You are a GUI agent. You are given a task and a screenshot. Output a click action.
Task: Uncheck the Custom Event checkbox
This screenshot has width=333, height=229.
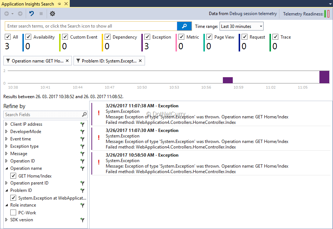(x=65, y=37)
